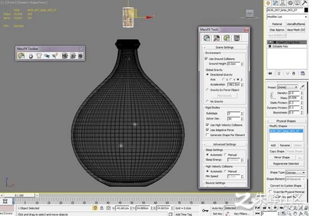
Task: Pin the modifier stack icon
Action: tap(270, 73)
